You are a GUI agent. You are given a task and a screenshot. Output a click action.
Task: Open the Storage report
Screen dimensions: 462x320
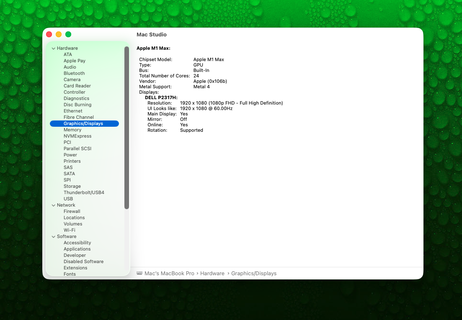coord(72,186)
